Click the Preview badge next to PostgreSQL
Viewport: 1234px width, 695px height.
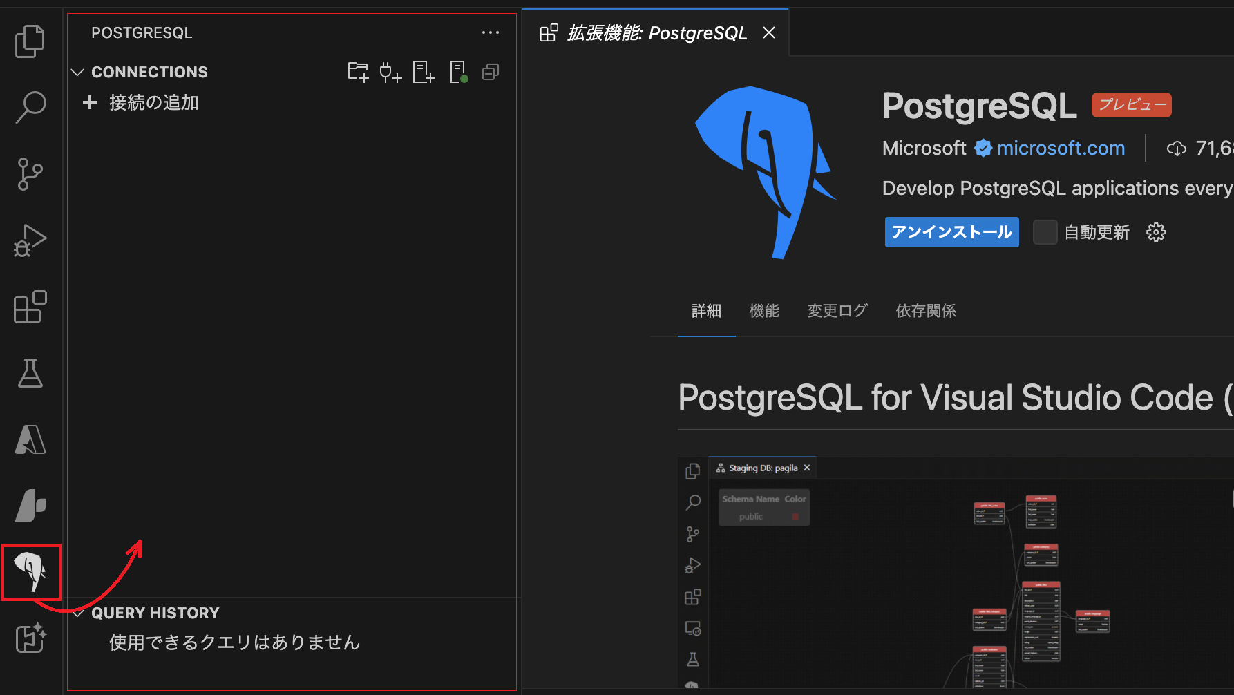[1131, 104]
